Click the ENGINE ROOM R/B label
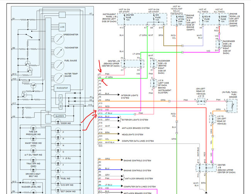 pos(191,22)
